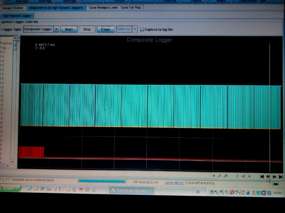Jump to the first logger page
The width and height of the screenshot is (285, 213).
click(262, 176)
